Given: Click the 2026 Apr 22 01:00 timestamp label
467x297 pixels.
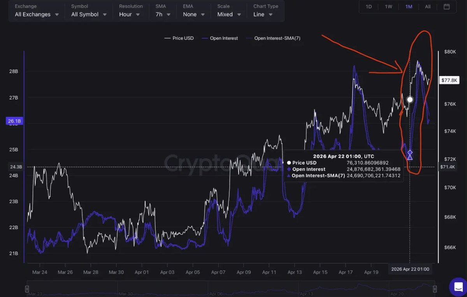Looking at the screenshot, I should pyautogui.click(x=410, y=269).
